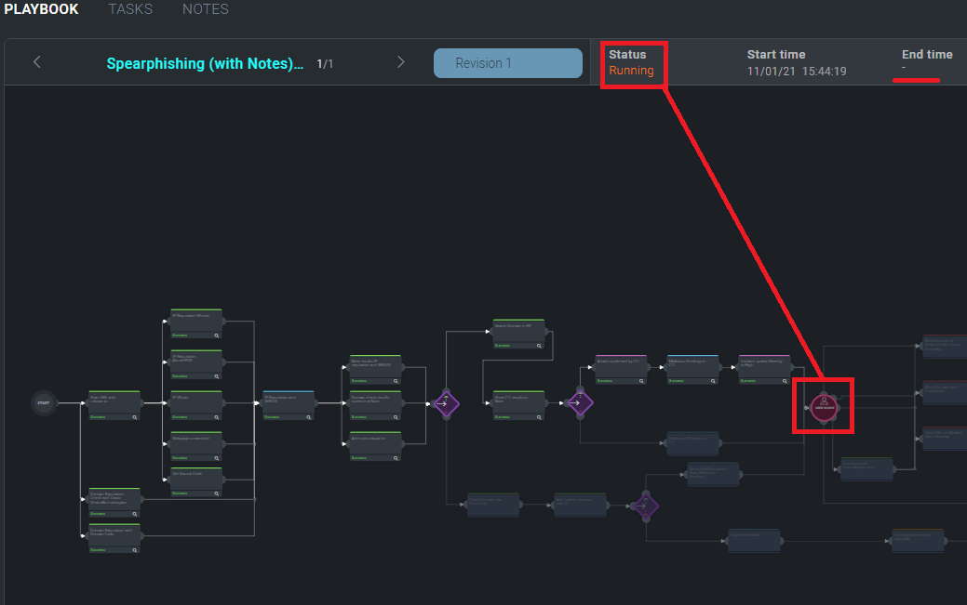Go to previous playbook with left chevron
This screenshot has height=605, width=967.
(x=37, y=62)
